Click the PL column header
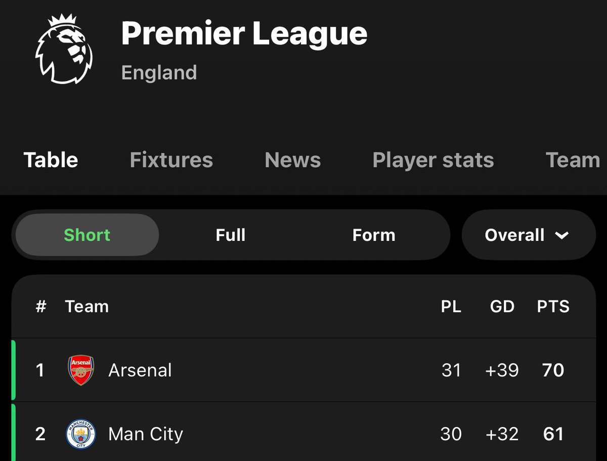This screenshot has height=461, width=607. click(x=451, y=306)
